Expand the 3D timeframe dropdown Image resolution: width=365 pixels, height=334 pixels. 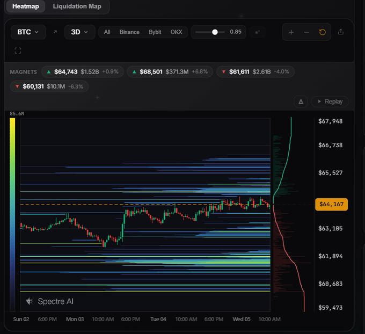79,32
